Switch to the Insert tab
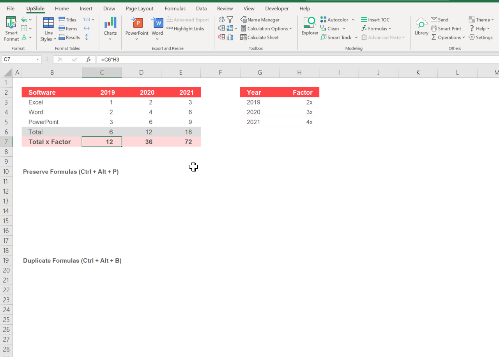499x357 pixels. (86, 8)
